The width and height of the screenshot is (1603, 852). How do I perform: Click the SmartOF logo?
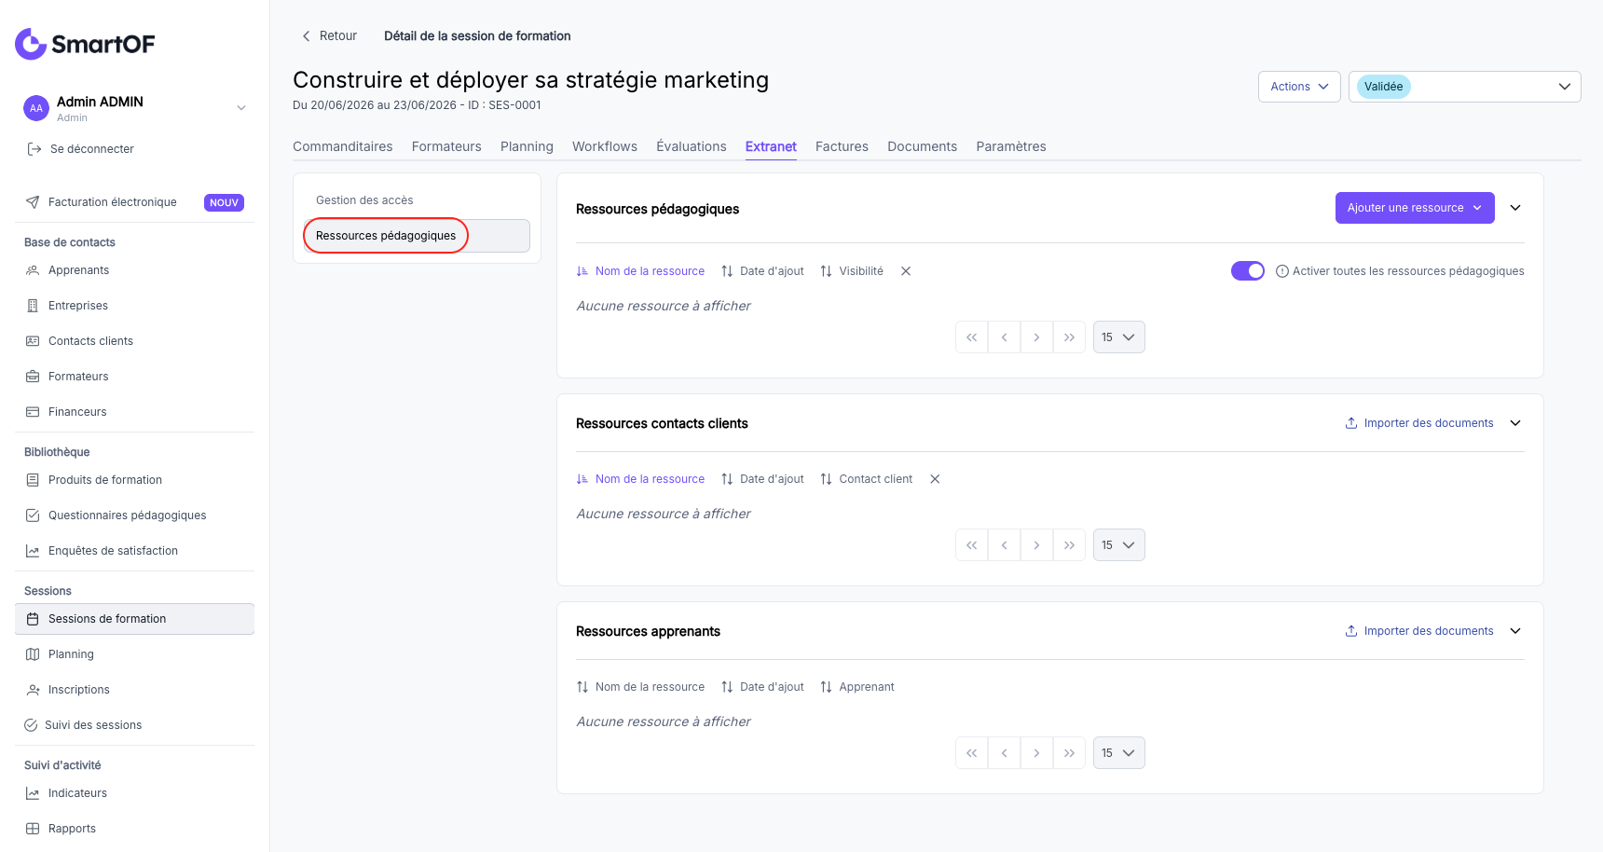click(x=85, y=44)
